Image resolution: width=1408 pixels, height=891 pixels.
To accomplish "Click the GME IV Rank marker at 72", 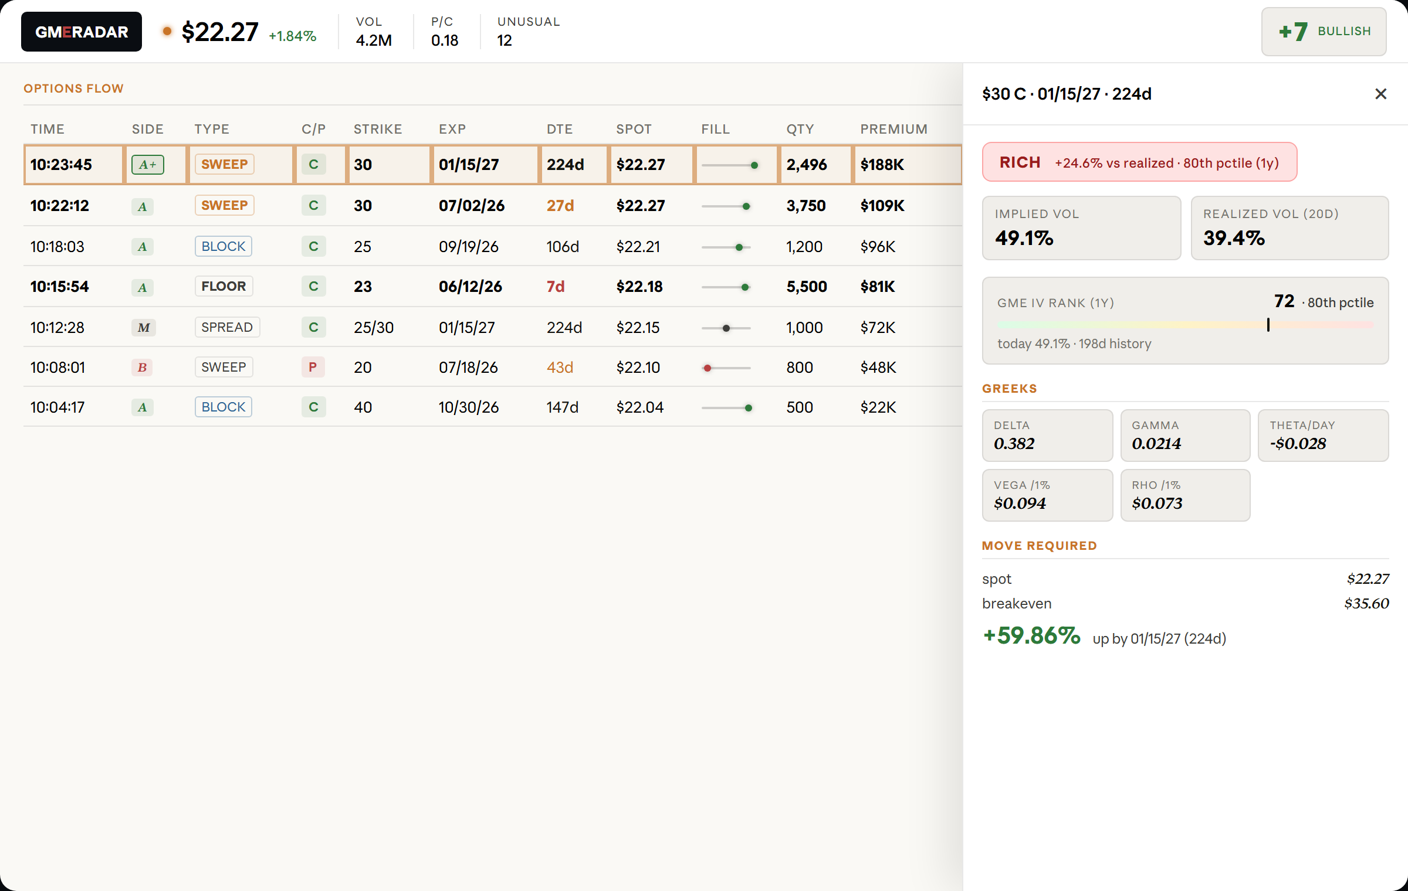I will click(1268, 325).
